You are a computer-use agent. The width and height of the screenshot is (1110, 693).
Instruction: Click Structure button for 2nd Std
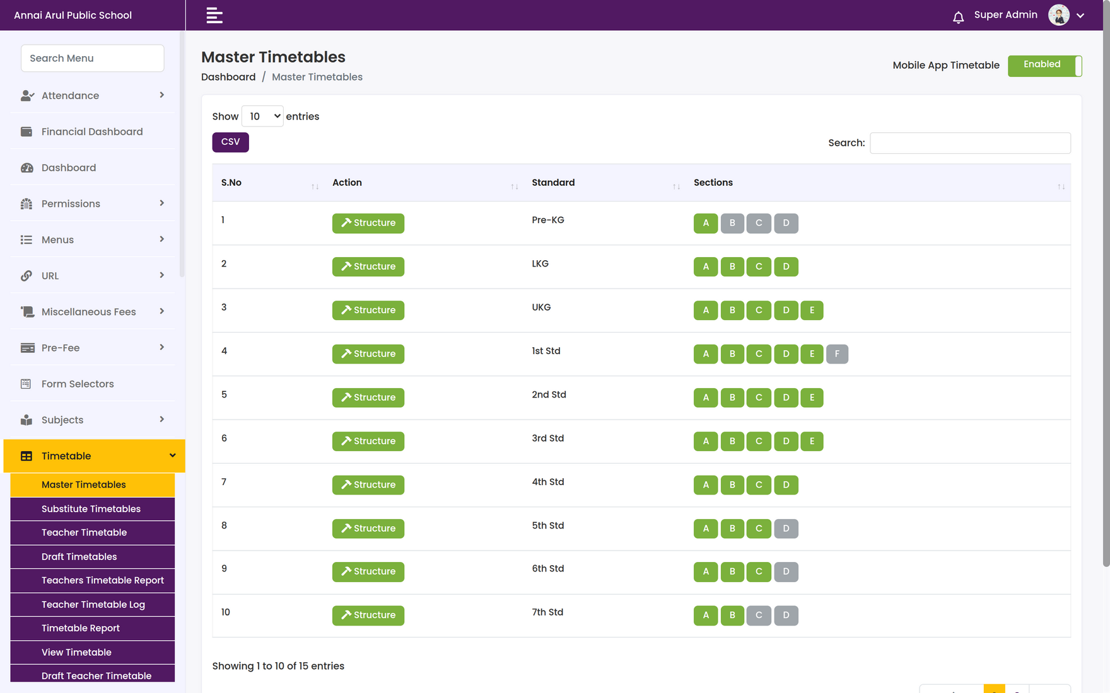[x=368, y=398]
